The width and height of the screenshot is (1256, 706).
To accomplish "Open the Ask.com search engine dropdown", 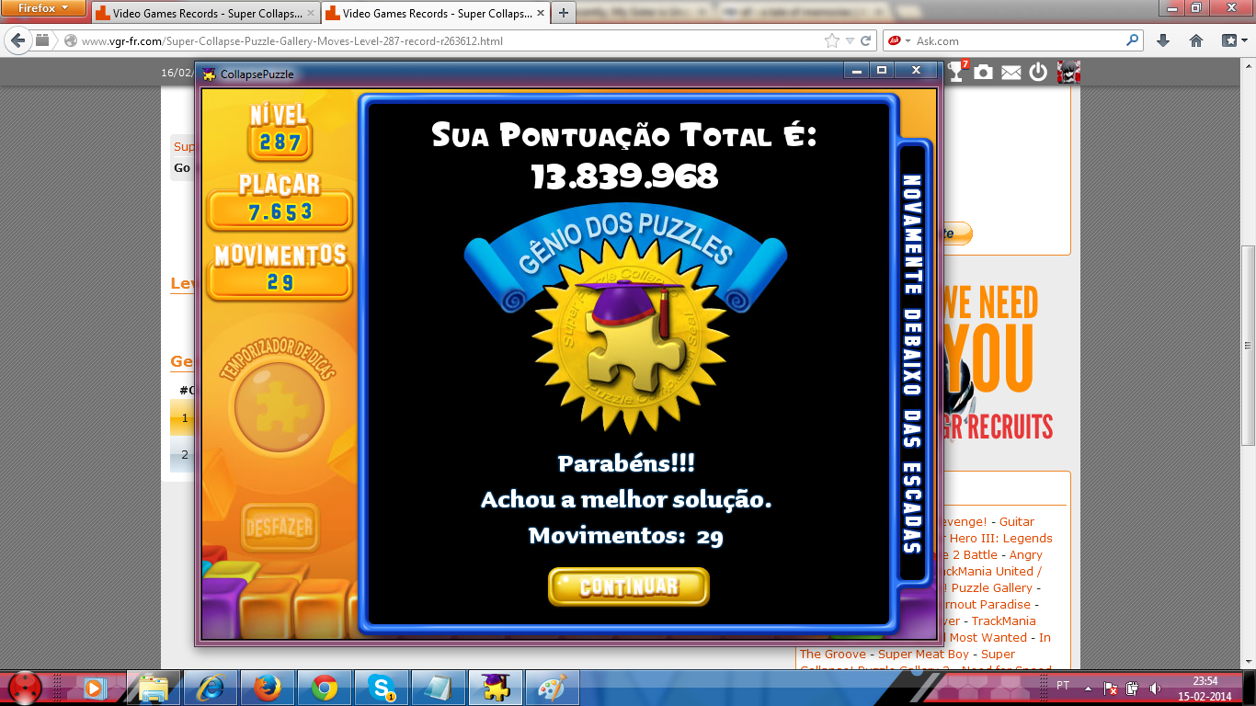I will (899, 40).
